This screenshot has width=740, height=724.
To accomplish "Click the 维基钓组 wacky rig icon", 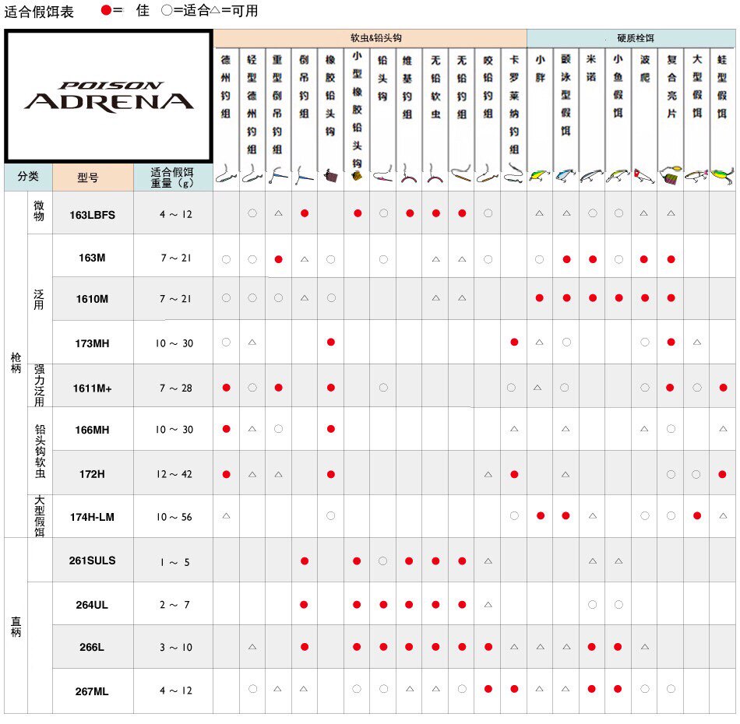I will click(x=409, y=174).
